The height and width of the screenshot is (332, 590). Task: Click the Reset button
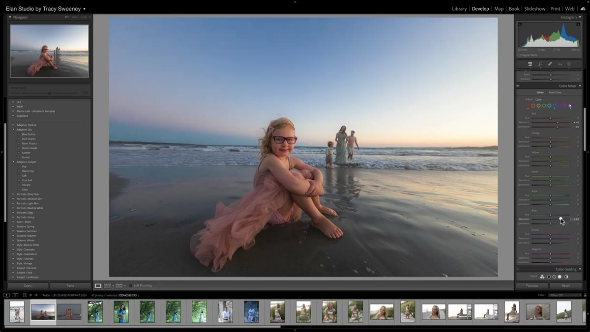566,285
